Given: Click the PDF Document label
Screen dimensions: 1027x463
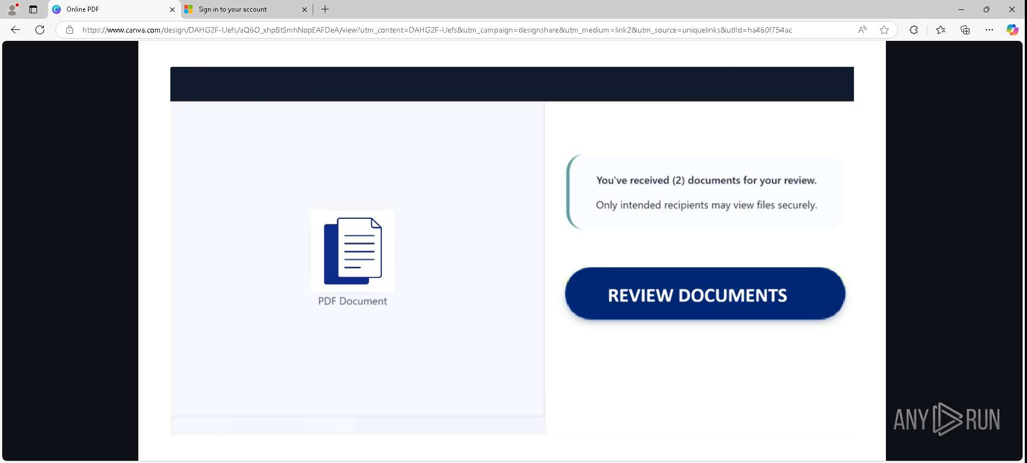Looking at the screenshot, I should pyautogui.click(x=352, y=301).
